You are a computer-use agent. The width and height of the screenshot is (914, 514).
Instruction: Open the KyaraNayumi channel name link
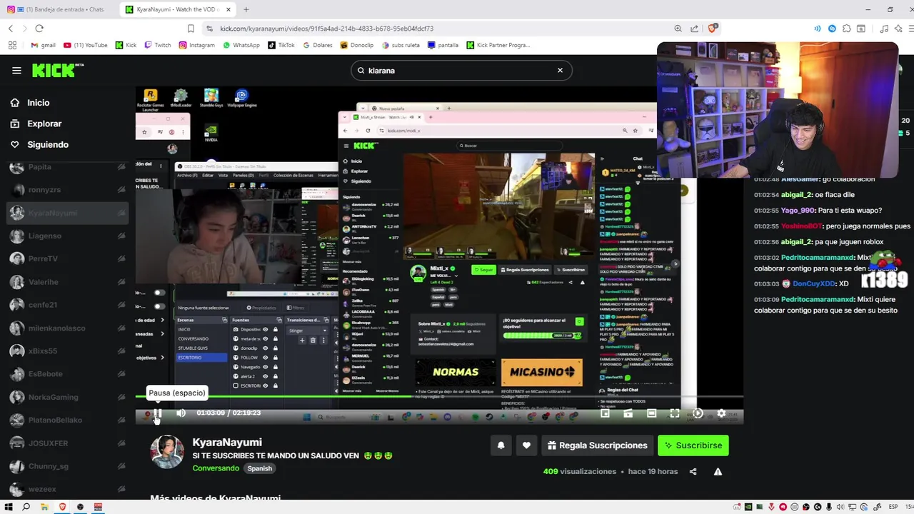[227, 443]
